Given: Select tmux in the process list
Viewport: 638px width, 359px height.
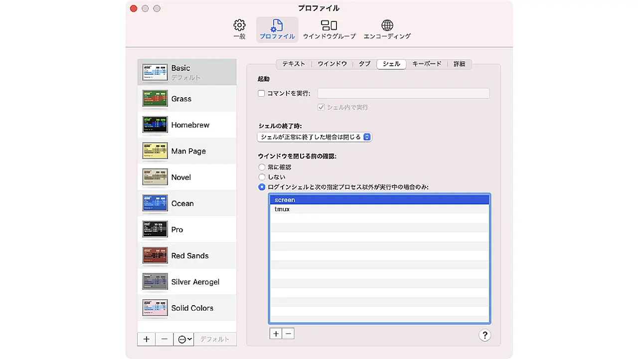Looking at the screenshot, I should (282, 209).
